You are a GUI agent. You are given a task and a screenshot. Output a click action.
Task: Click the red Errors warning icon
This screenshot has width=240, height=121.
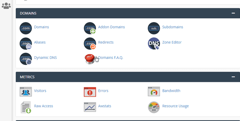coord(90,92)
